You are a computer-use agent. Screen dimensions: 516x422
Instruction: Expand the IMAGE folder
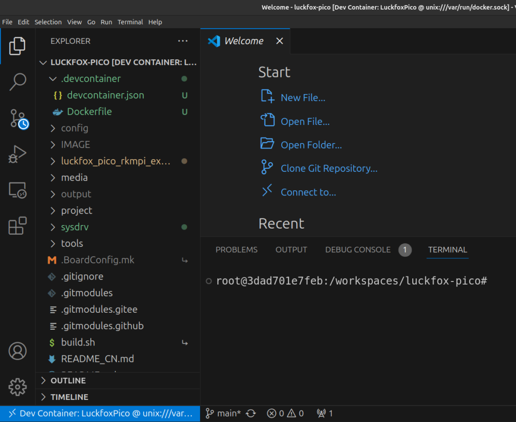[x=52, y=145]
